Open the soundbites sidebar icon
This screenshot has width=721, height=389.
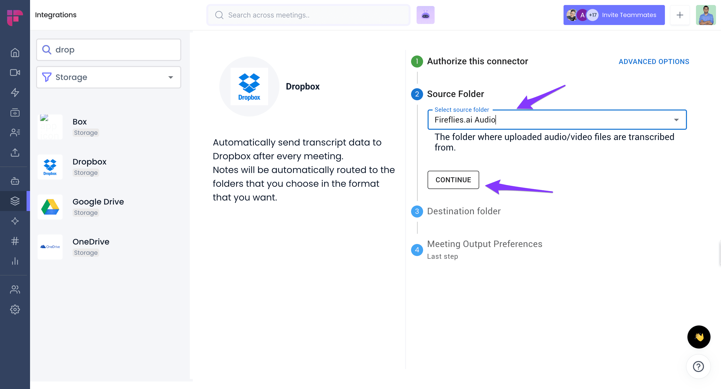tap(15, 112)
